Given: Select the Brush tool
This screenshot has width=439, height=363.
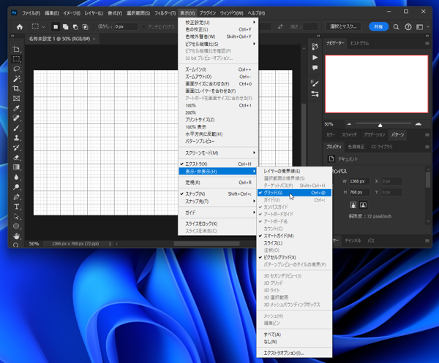Looking at the screenshot, I should [x=17, y=128].
